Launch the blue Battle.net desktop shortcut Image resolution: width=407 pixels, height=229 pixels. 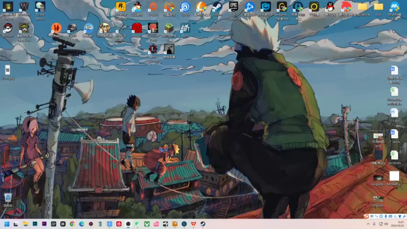point(249,9)
